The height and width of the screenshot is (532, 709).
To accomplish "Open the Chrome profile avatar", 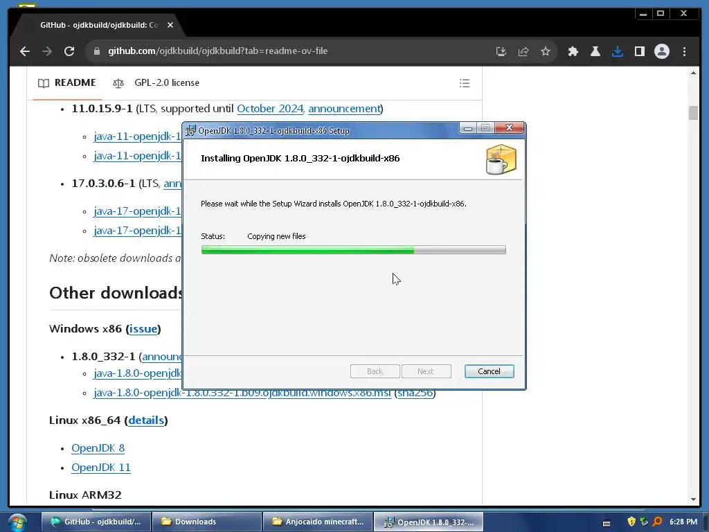I will tap(661, 51).
